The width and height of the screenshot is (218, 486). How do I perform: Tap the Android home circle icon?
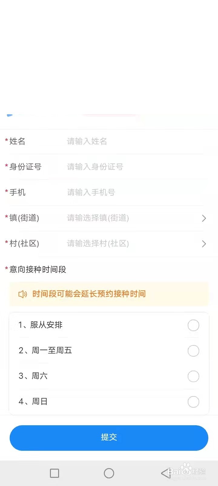pos(109,473)
